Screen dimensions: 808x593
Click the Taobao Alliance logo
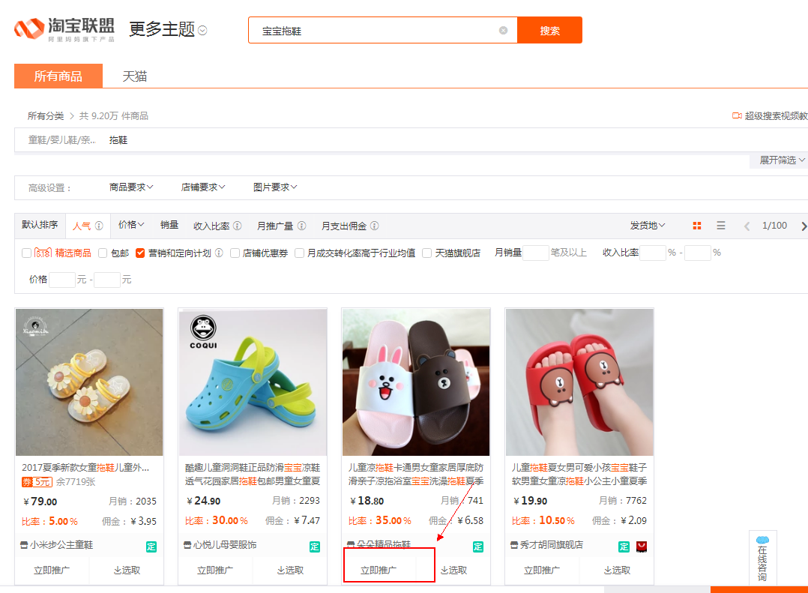click(64, 28)
